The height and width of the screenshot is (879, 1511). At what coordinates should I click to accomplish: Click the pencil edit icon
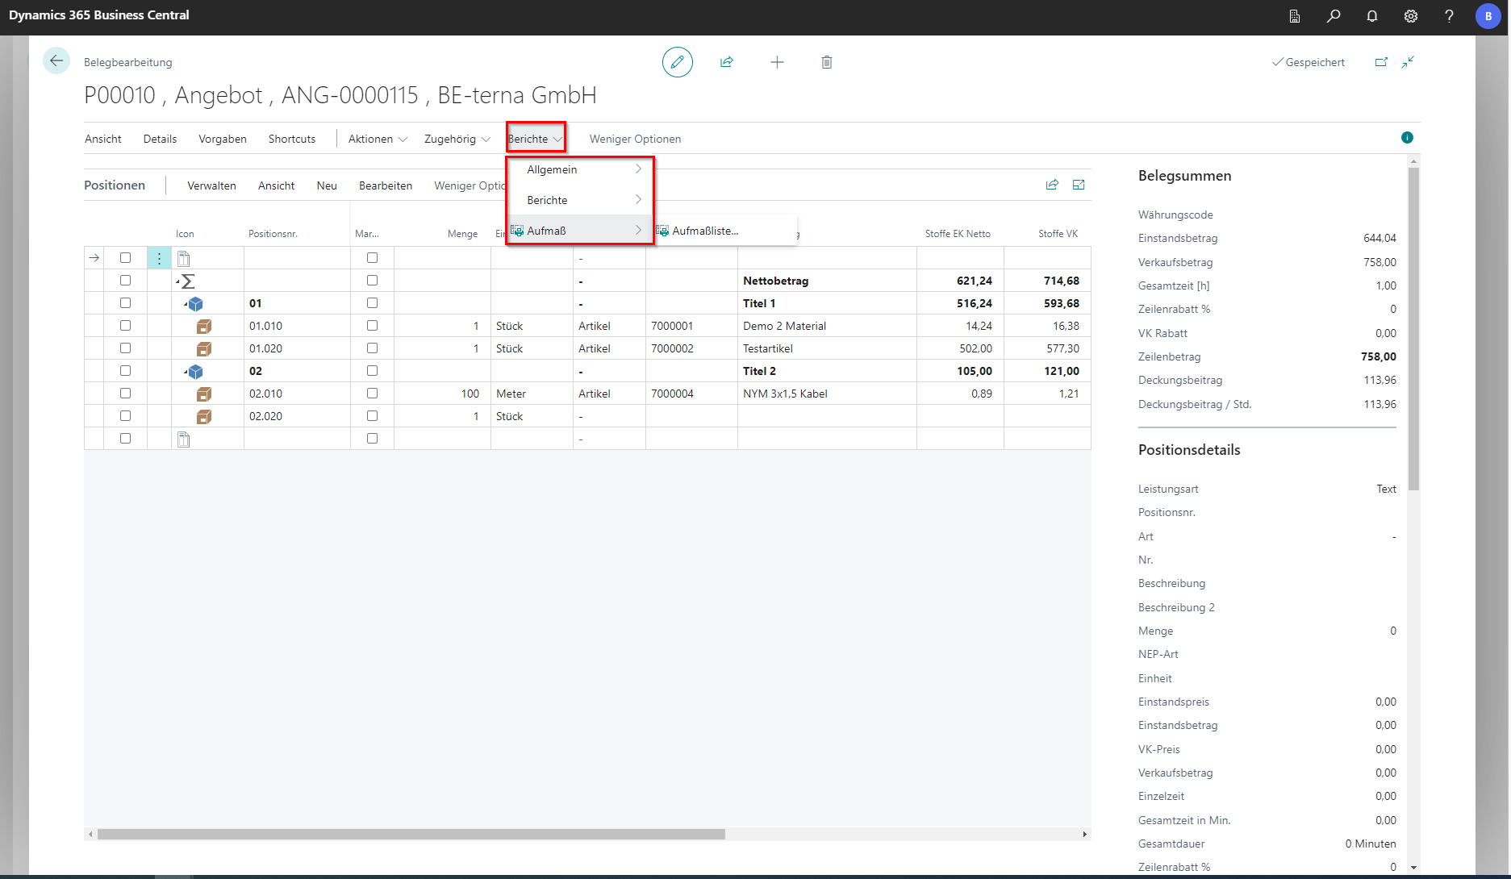[x=677, y=62]
